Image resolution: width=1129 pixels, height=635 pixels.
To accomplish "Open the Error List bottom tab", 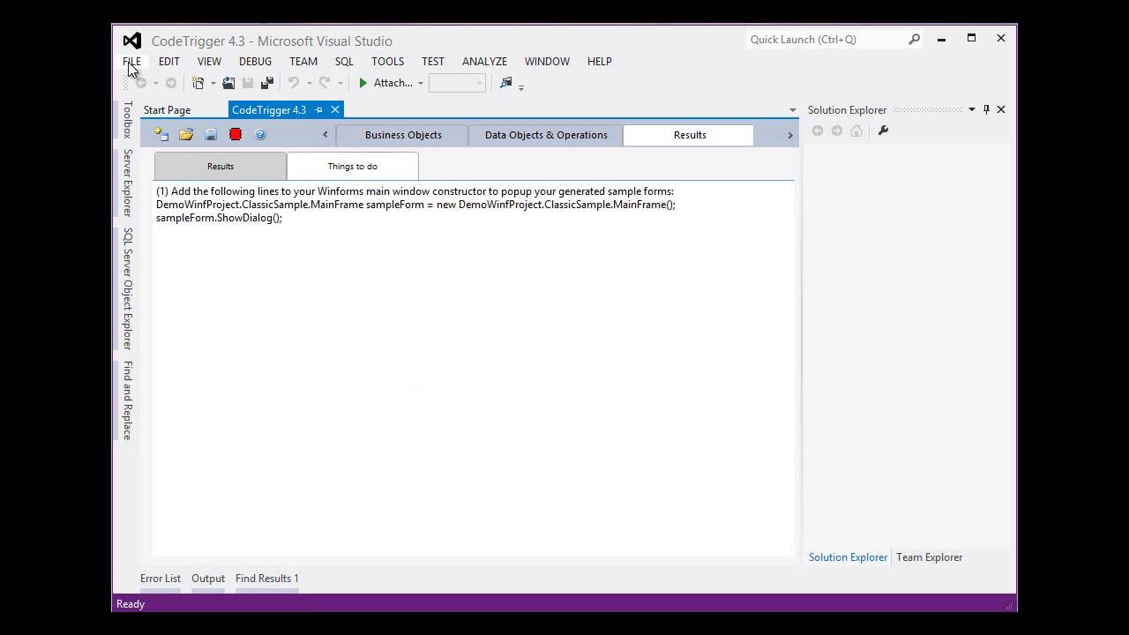I will [x=161, y=579].
